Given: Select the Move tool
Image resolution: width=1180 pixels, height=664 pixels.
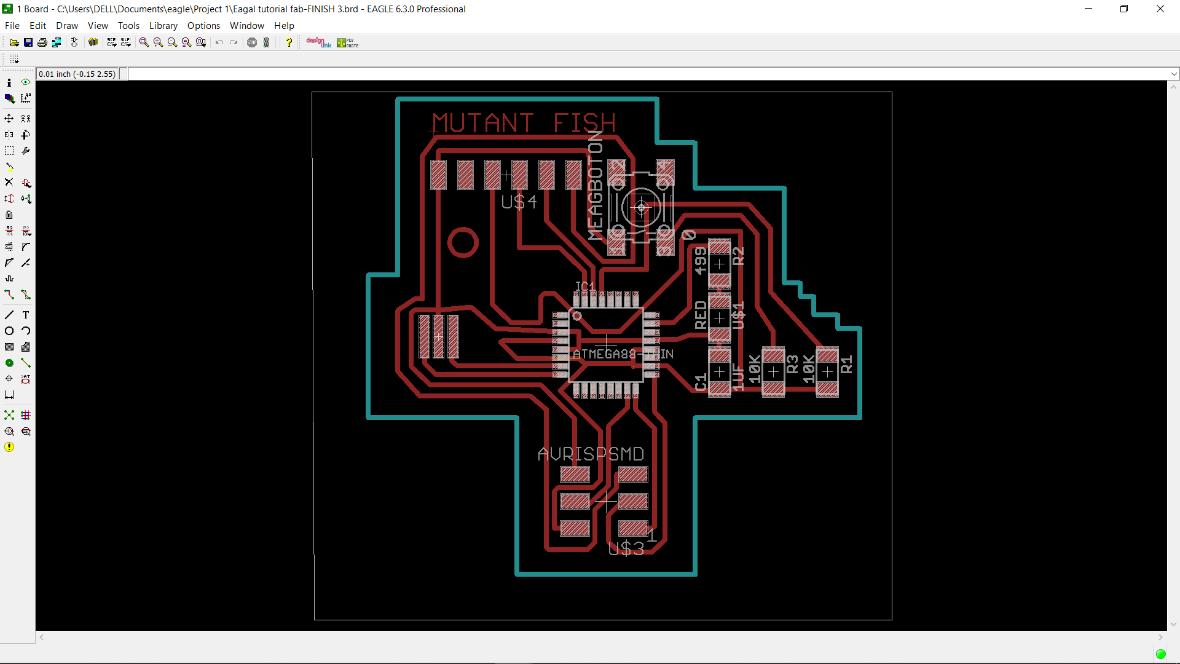Looking at the screenshot, I should click(9, 118).
